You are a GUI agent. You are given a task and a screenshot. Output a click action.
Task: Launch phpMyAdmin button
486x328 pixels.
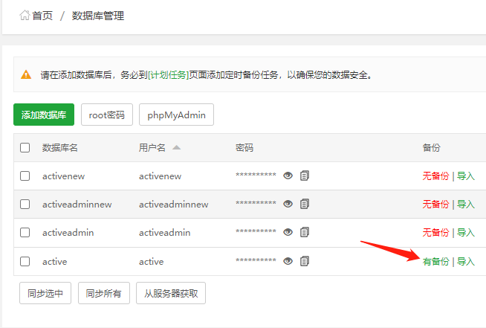tap(176, 115)
